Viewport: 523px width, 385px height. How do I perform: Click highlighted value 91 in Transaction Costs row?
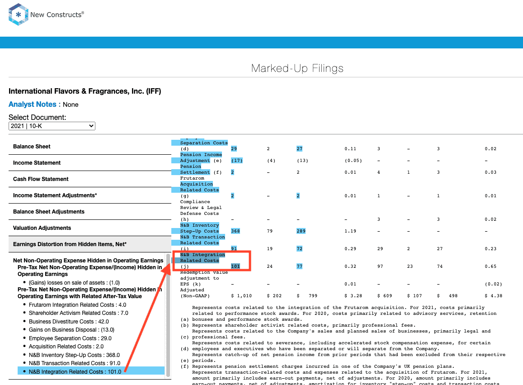(234, 248)
